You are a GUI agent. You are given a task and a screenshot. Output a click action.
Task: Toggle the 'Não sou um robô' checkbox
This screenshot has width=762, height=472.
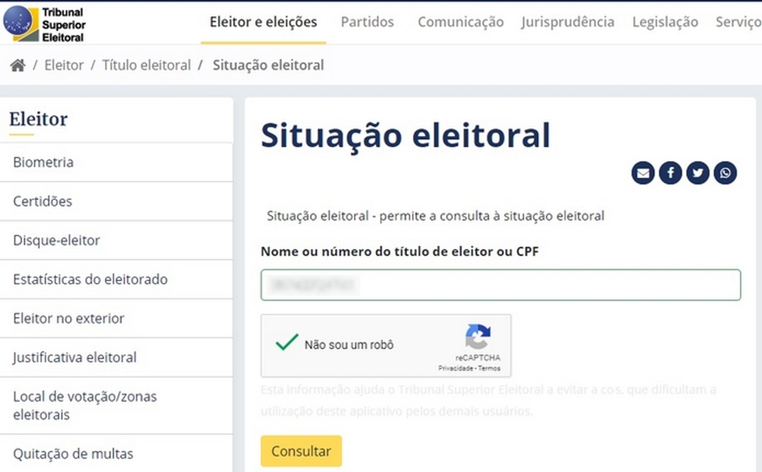287,343
